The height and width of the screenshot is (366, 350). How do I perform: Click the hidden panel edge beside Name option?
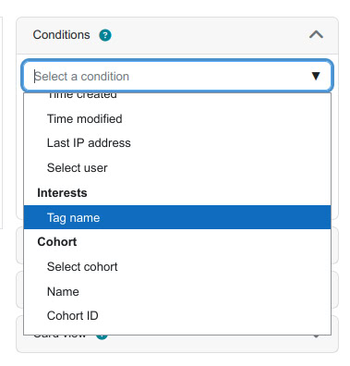335,289
